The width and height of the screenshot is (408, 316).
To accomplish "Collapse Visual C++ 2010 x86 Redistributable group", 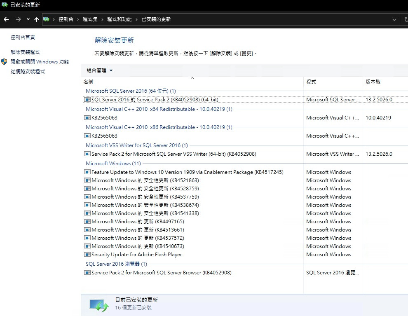I will click(x=159, y=127).
